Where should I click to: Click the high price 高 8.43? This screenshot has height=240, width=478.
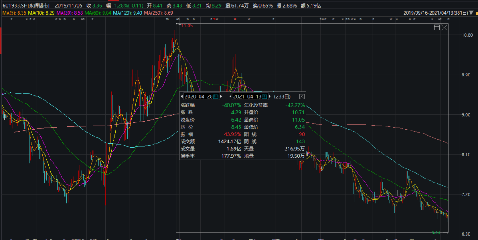click(174, 5)
